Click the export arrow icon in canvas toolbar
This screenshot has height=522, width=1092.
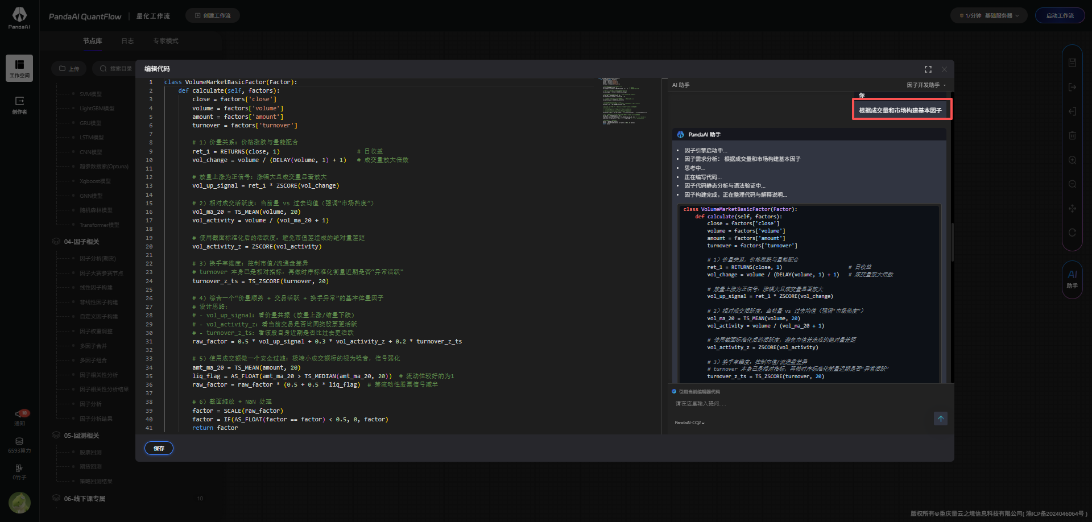click(x=1072, y=87)
